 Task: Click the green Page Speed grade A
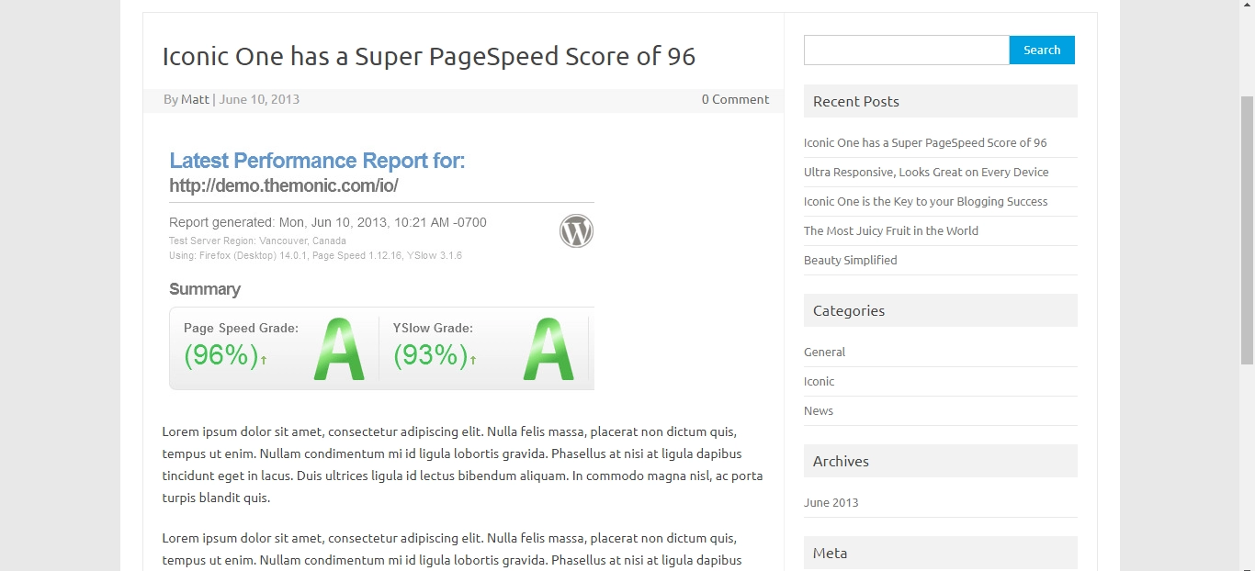(339, 350)
